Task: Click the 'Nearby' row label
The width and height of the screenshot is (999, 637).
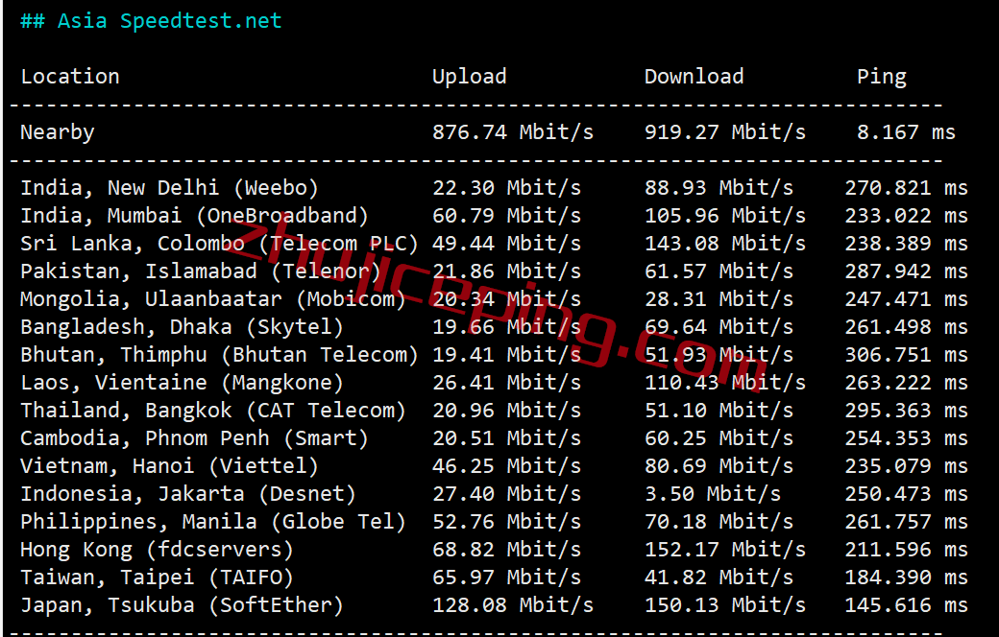Action: tap(58, 132)
